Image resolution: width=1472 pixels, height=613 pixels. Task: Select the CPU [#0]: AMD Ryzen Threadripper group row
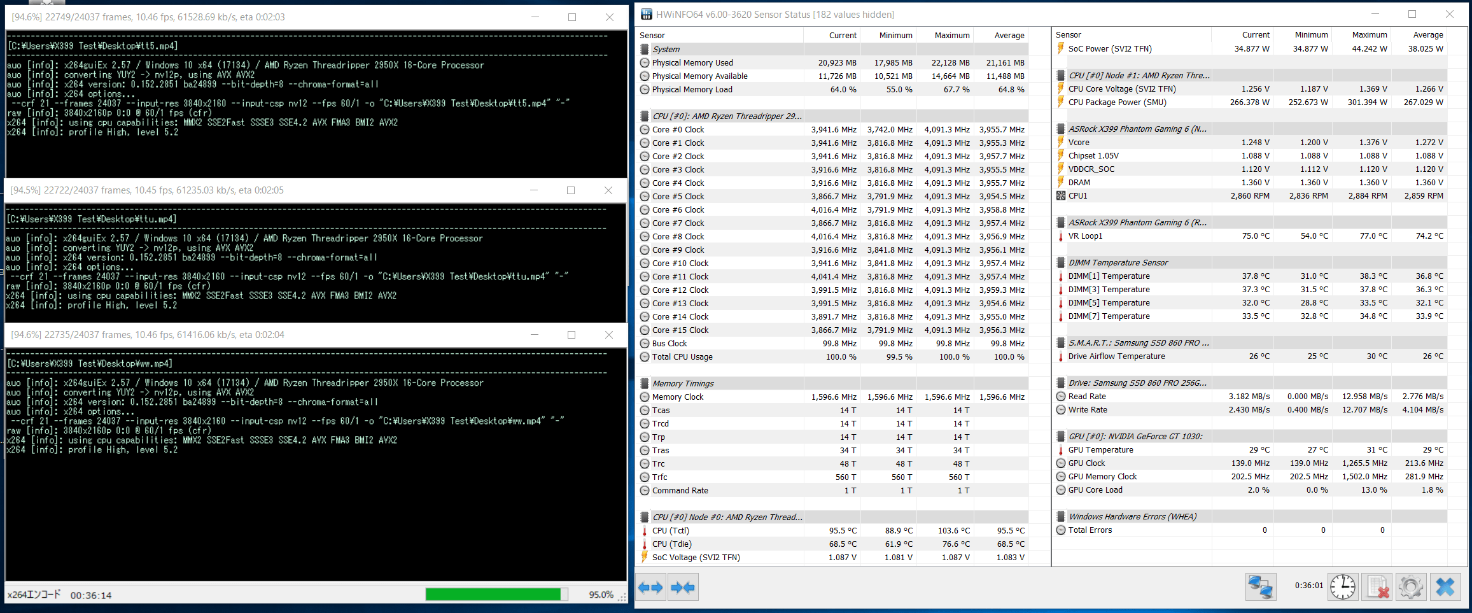(x=833, y=116)
